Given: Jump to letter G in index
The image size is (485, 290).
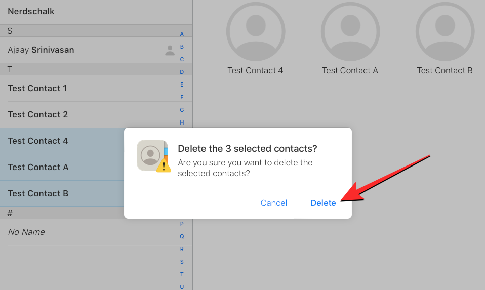Looking at the screenshot, I should [x=182, y=110].
